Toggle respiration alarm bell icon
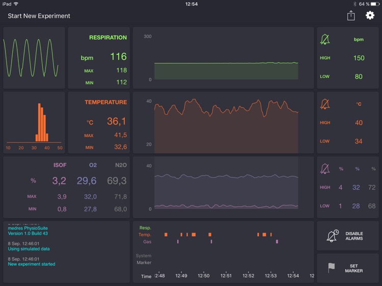Viewport: 382px width, 286px height. 325,39
